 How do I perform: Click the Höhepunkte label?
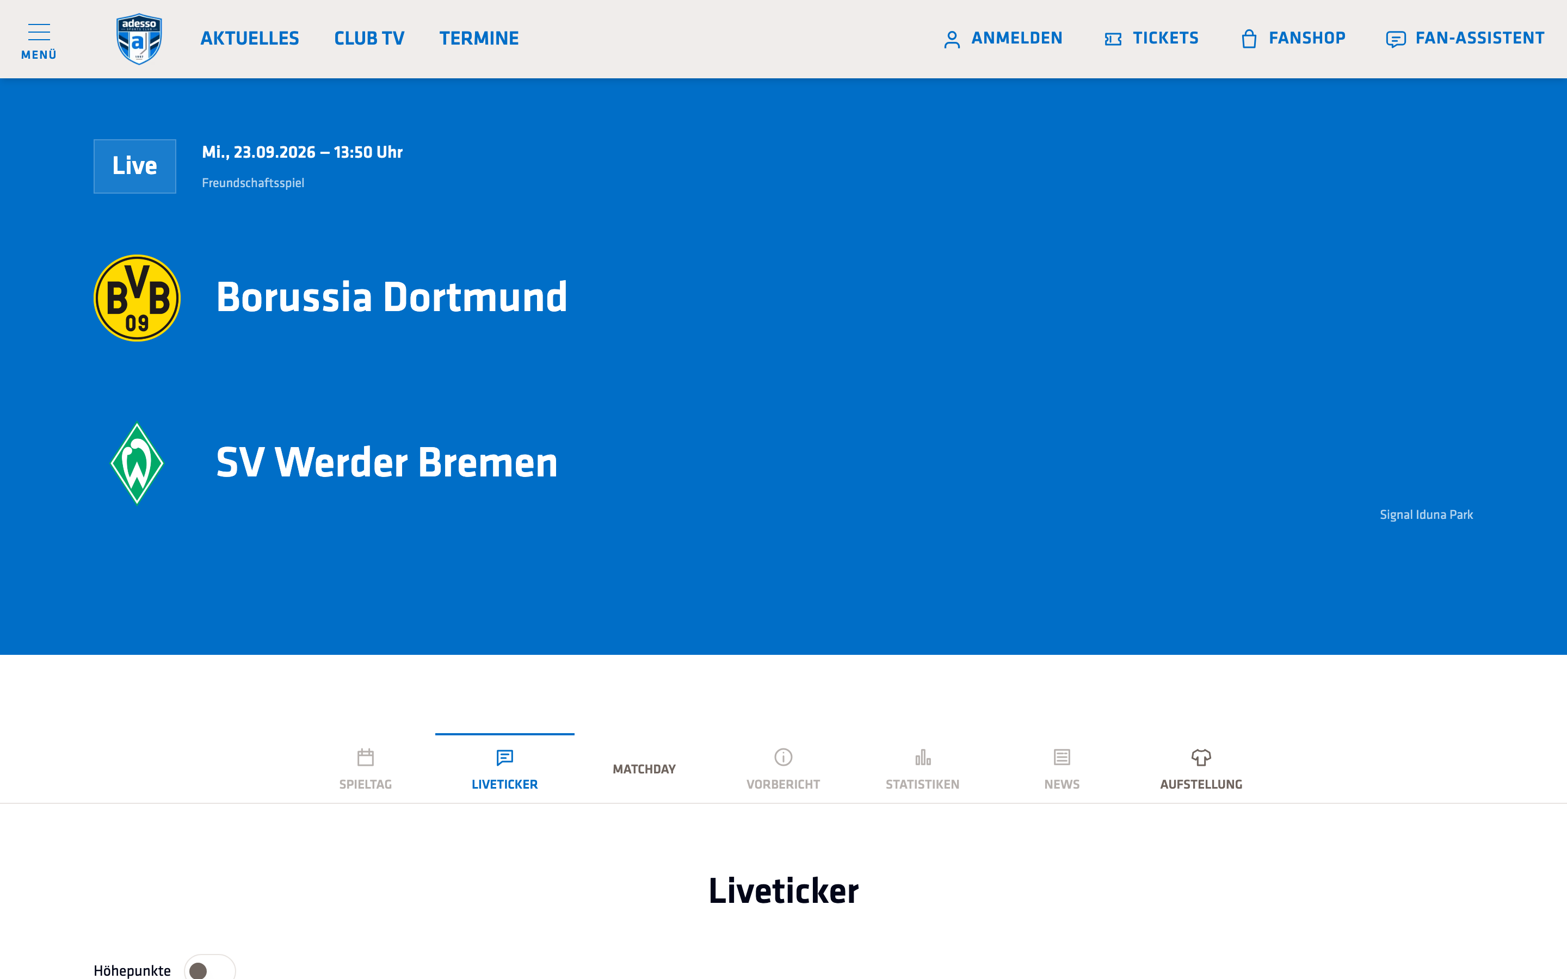[x=132, y=971]
